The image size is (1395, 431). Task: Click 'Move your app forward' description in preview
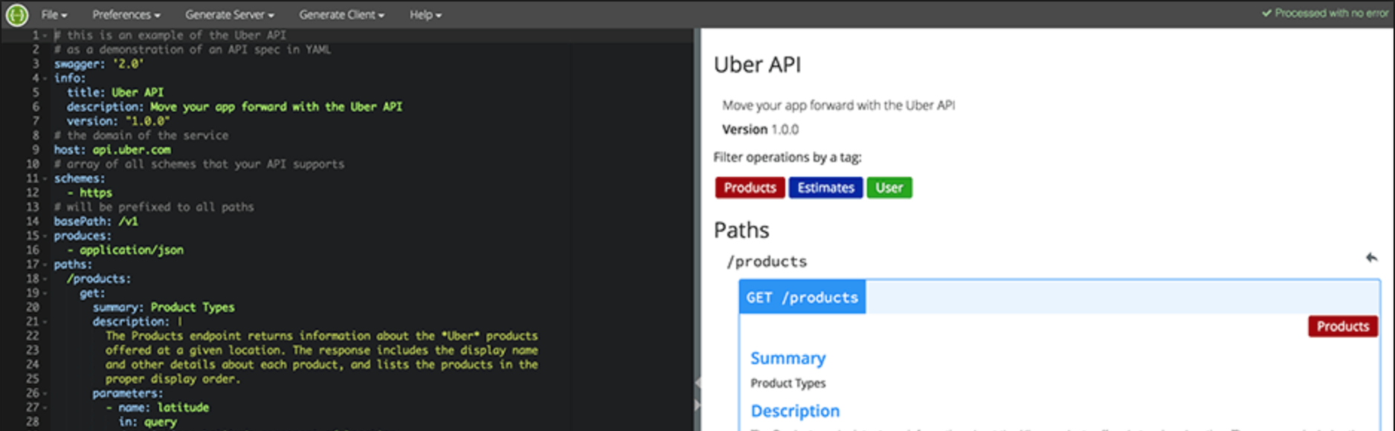click(x=838, y=106)
